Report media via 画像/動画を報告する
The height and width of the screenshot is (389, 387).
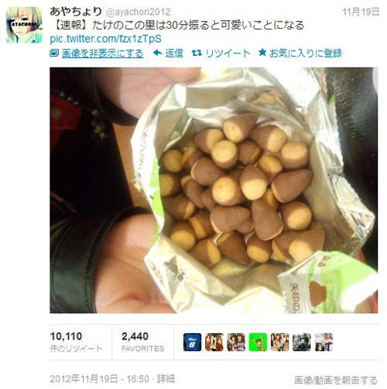[x=336, y=380]
